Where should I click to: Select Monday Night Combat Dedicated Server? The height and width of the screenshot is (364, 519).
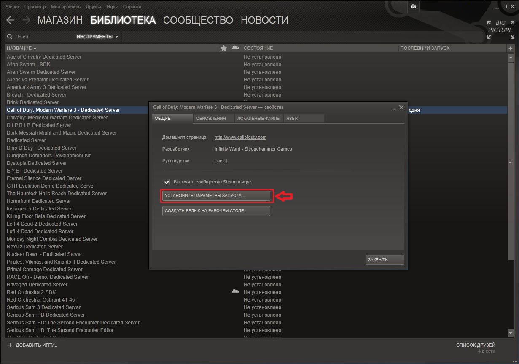52,239
